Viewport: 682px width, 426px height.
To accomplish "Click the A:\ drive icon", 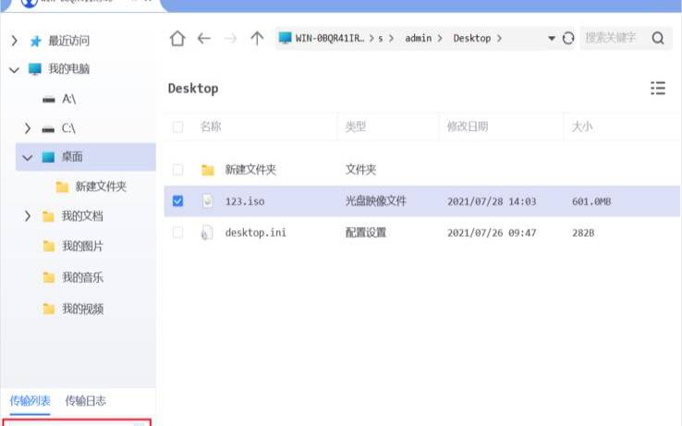I will click(49, 100).
